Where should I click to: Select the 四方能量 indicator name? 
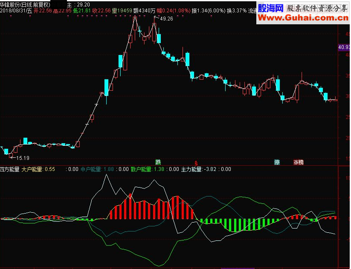pos(10,169)
